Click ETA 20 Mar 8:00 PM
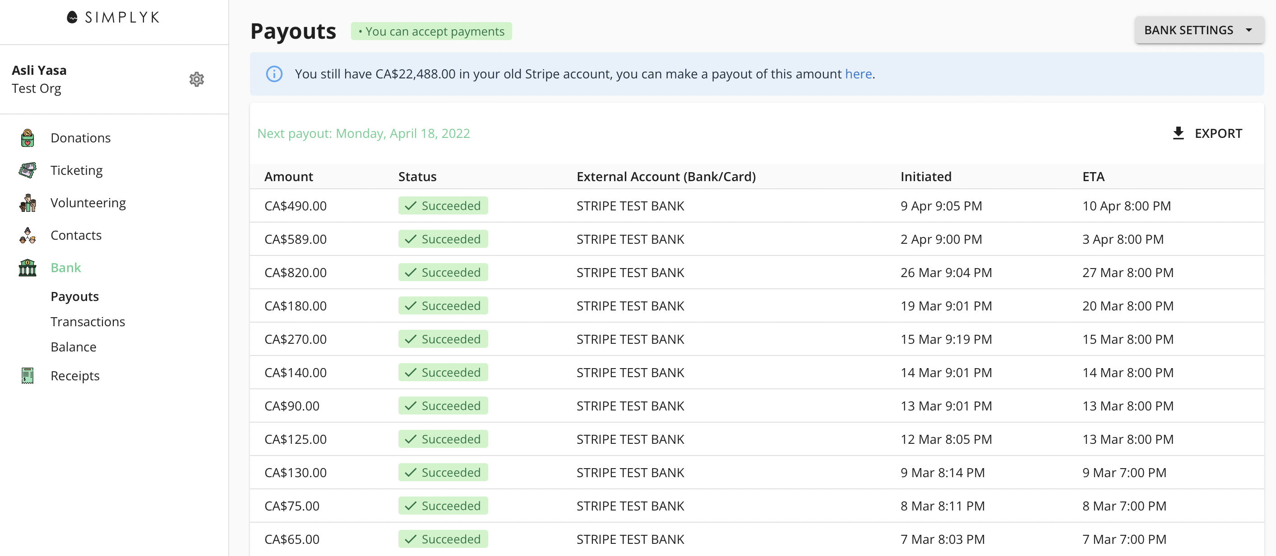 1128,306
